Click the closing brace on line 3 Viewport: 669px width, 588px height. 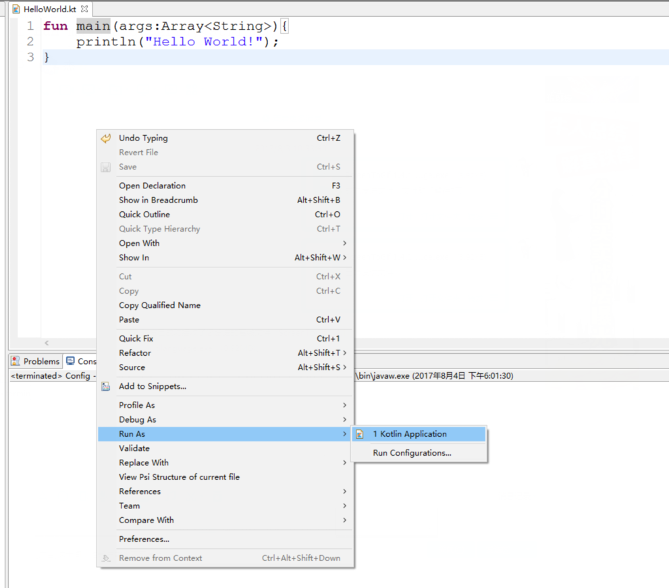[47, 57]
